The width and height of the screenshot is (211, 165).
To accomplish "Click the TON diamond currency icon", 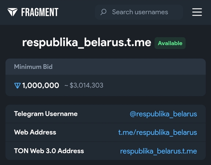I will point(17,85).
